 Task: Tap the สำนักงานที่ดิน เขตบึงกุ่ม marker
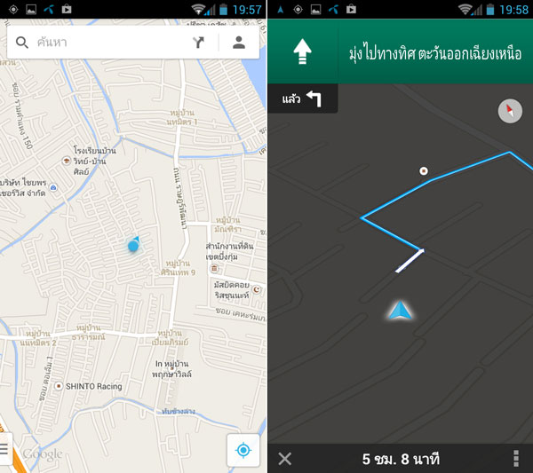(x=214, y=269)
